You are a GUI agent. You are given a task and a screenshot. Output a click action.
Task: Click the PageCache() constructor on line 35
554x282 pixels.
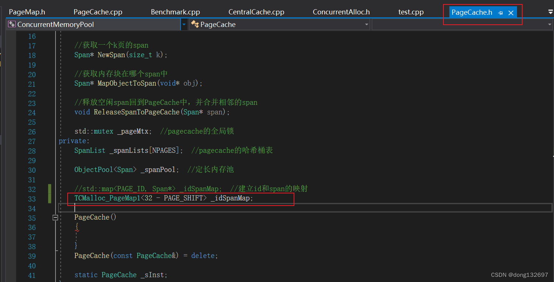click(x=95, y=217)
